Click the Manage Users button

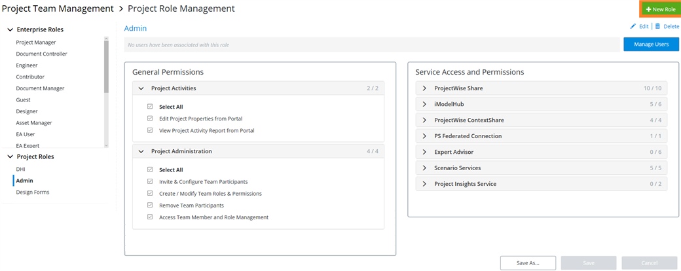click(651, 45)
